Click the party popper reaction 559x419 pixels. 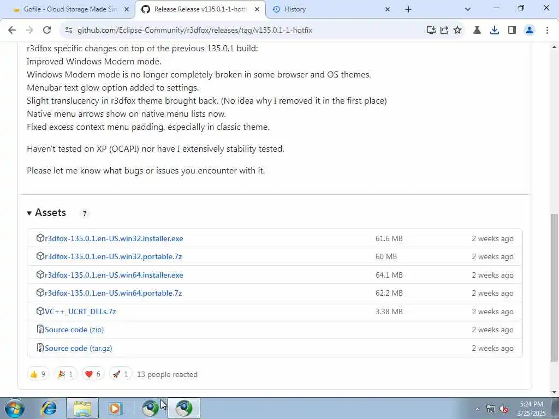click(66, 374)
